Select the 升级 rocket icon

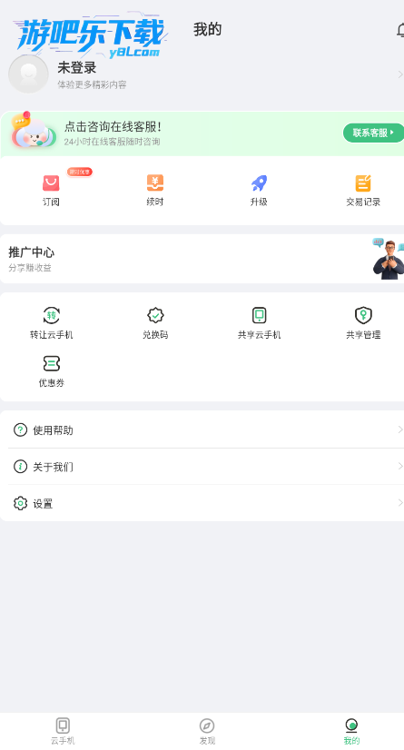(x=259, y=183)
